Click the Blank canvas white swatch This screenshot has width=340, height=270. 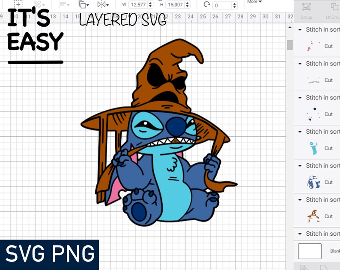(310, 251)
